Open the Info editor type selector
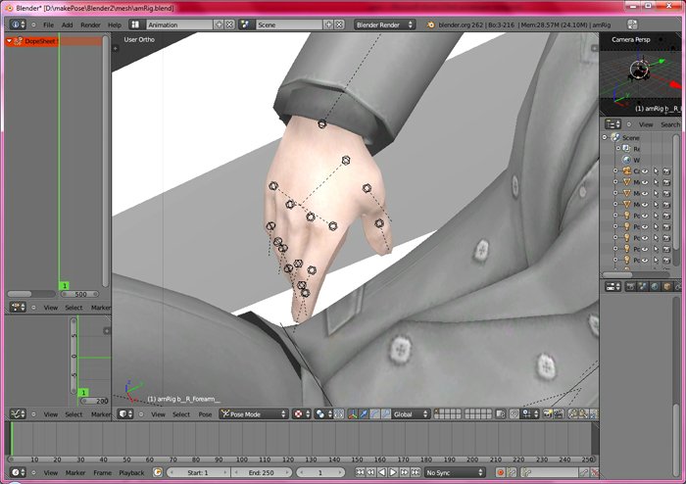The image size is (686, 484). pos(18,24)
